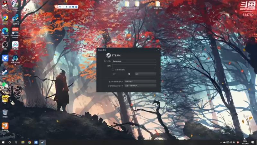Click the Sogou microphone voice input icon
Image resolution: width=257 pixels, height=145 pixels.
66,7
